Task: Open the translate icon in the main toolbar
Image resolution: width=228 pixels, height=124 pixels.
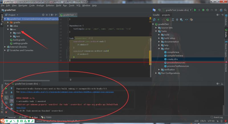Action: pos(154,10)
